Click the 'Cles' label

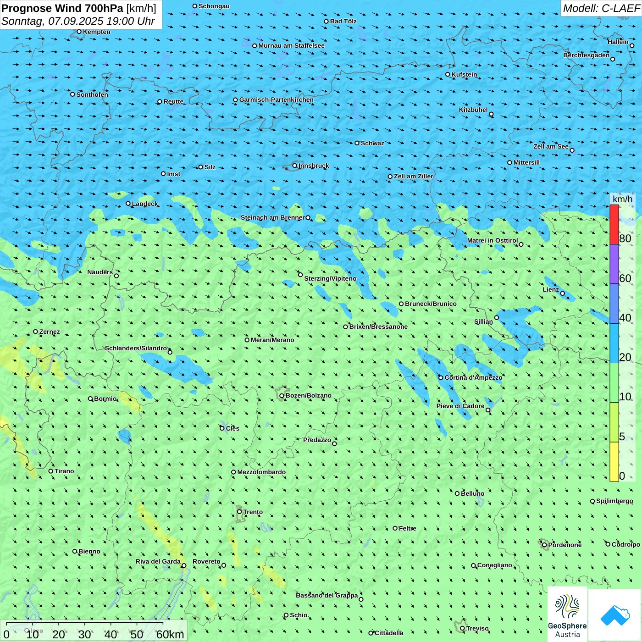click(232, 428)
